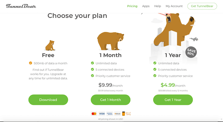Choose the Get 1 Year button
The height and width of the screenshot is (122, 223).
[173, 100]
